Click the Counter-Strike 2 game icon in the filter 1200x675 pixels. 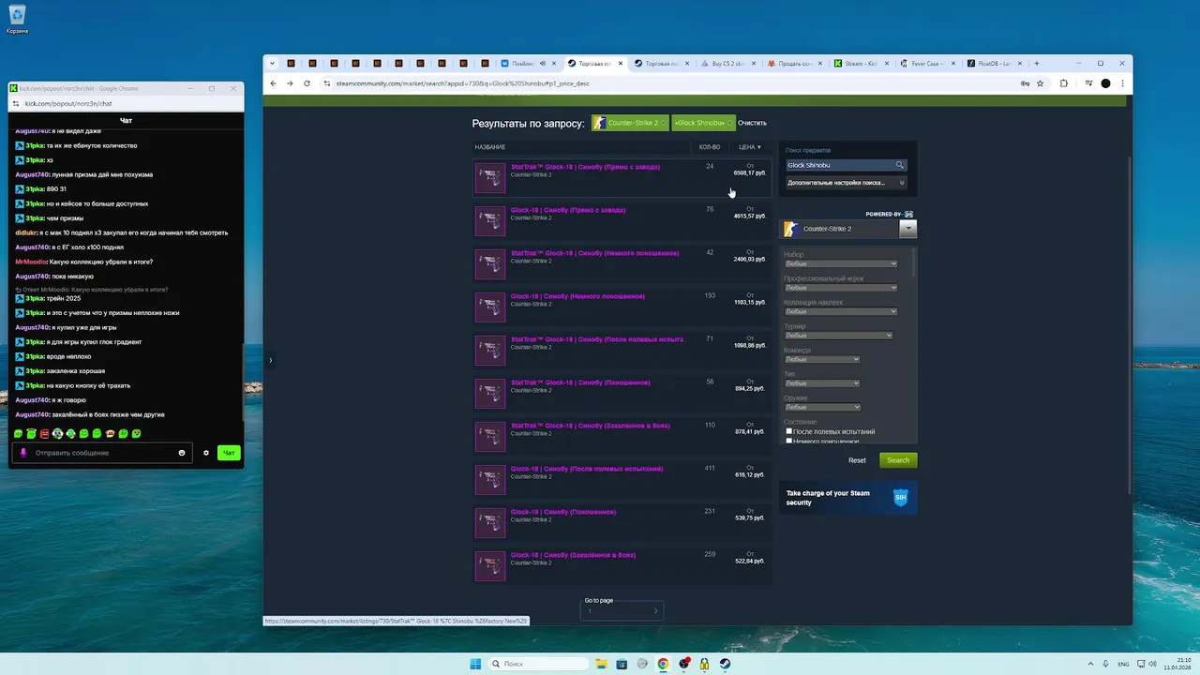click(790, 229)
